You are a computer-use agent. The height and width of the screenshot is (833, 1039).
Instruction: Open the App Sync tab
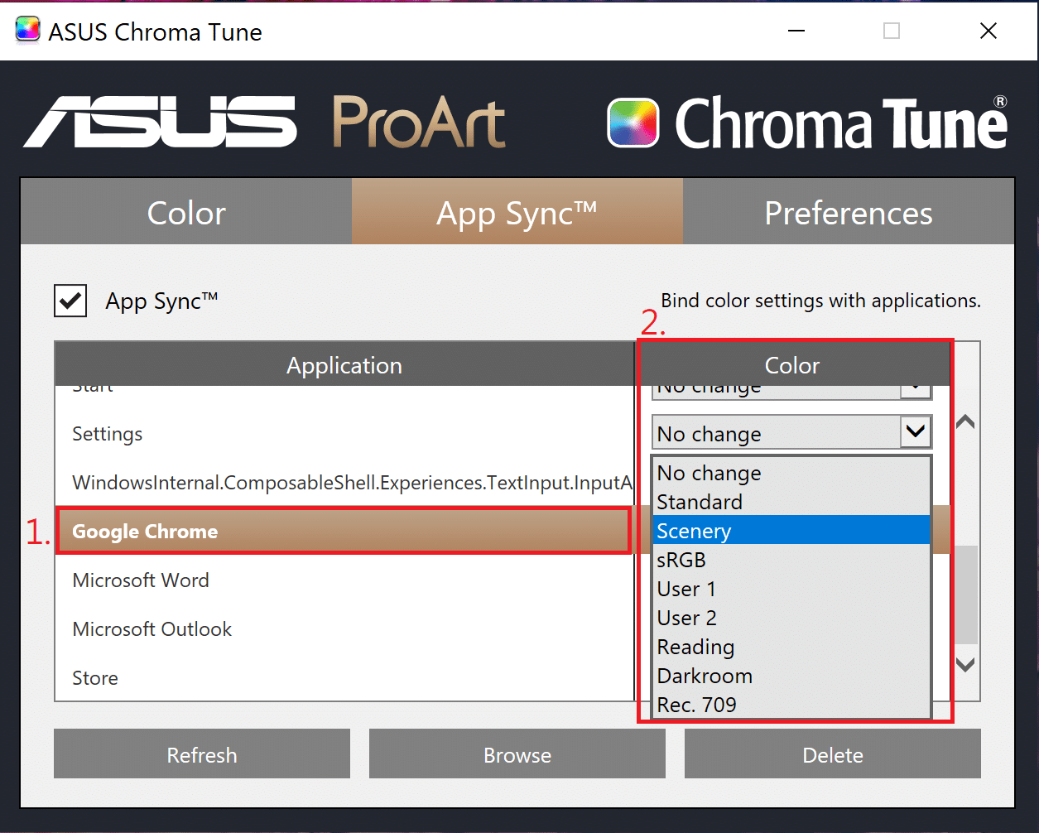[517, 212]
